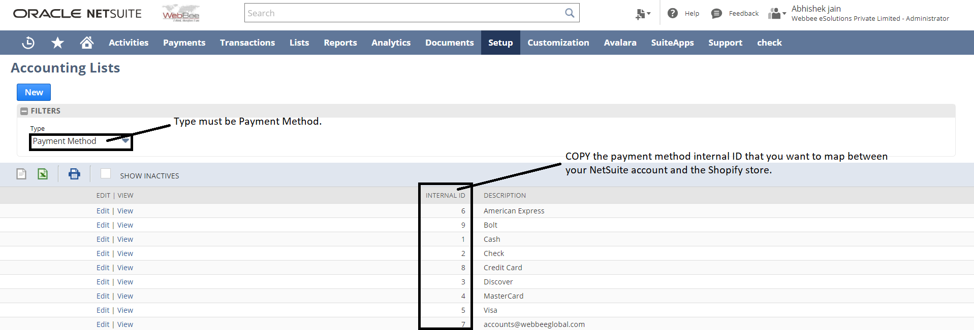Edit the MasterCard payment method

coord(103,296)
